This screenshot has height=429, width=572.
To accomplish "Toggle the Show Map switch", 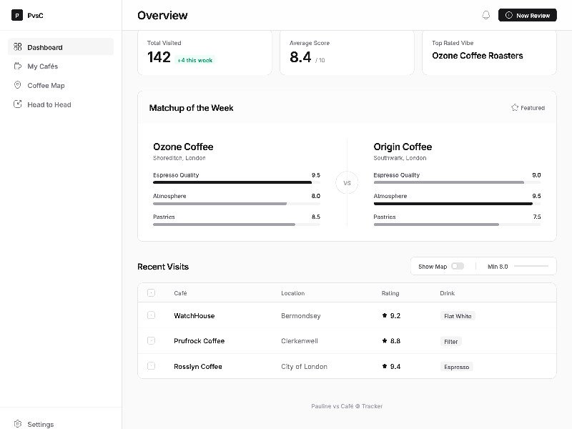I will pyautogui.click(x=458, y=266).
